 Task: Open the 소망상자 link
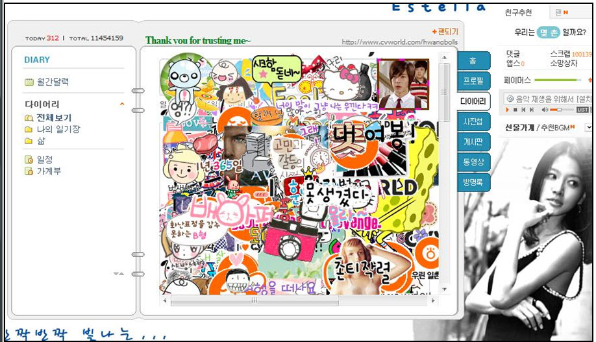click(x=564, y=64)
